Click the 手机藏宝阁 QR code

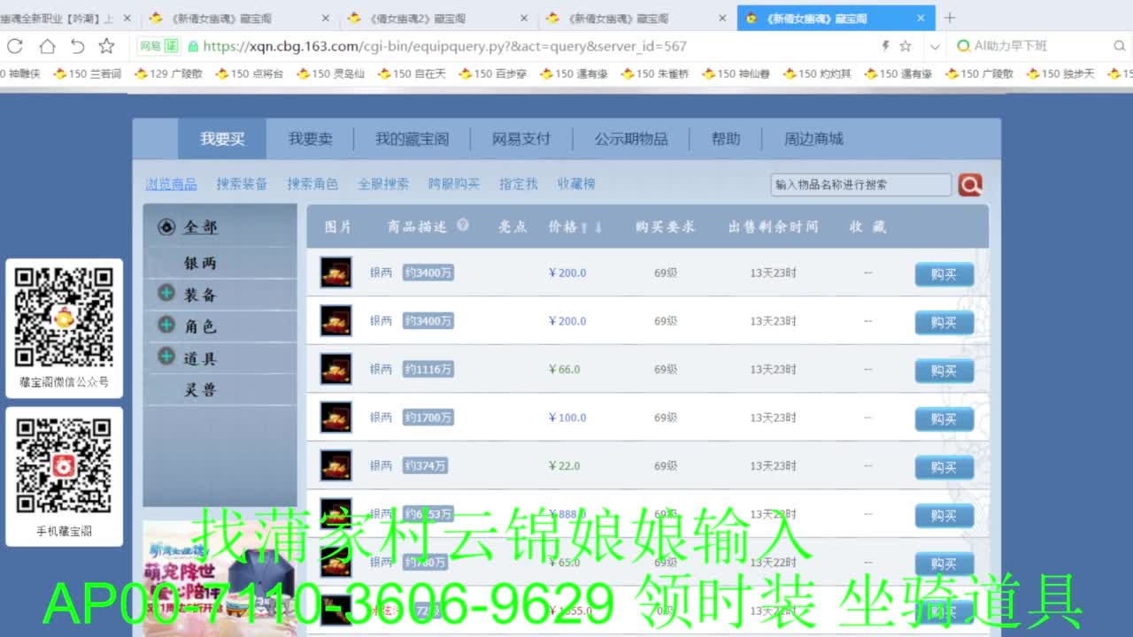tap(64, 465)
